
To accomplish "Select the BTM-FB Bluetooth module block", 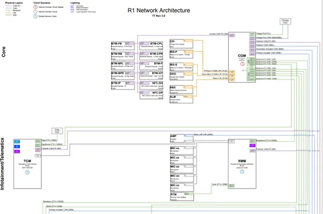I will 123,46.
